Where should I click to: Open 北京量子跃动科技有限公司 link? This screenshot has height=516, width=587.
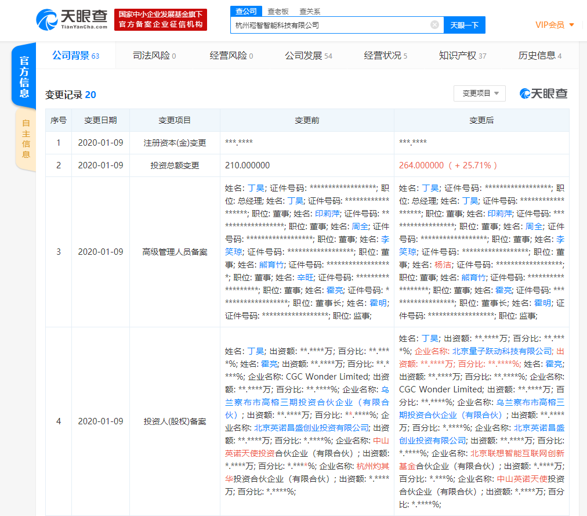[502, 351]
